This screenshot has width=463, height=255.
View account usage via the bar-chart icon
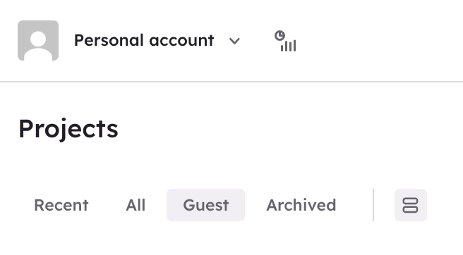pos(285,41)
